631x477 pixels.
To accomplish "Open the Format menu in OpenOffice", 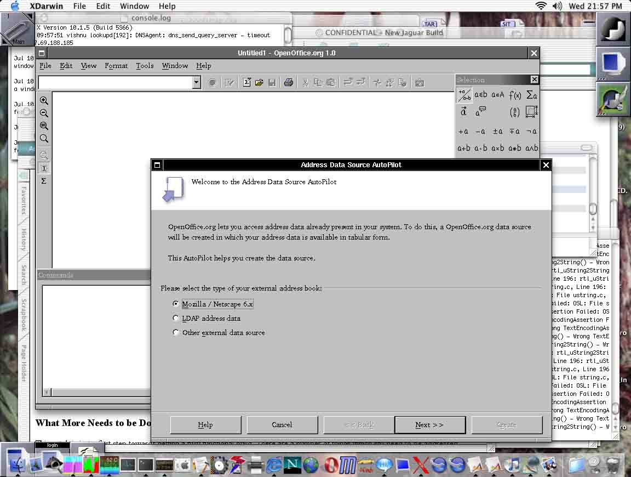I will pyautogui.click(x=116, y=66).
